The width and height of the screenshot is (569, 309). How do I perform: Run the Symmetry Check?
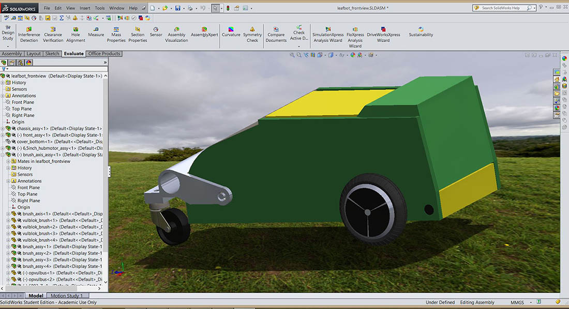tap(252, 35)
